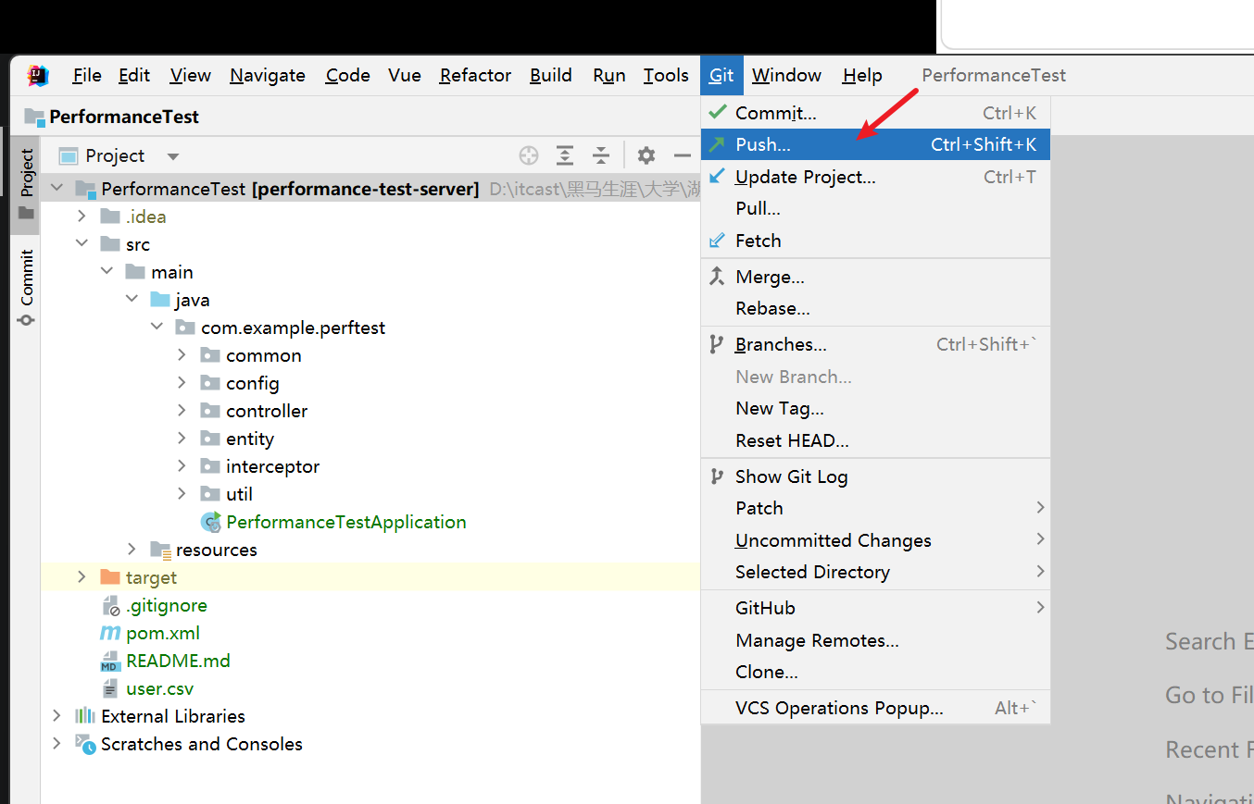This screenshot has height=804, width=1254.
Task: Expand the controller package
Action: tap(182, 411)
